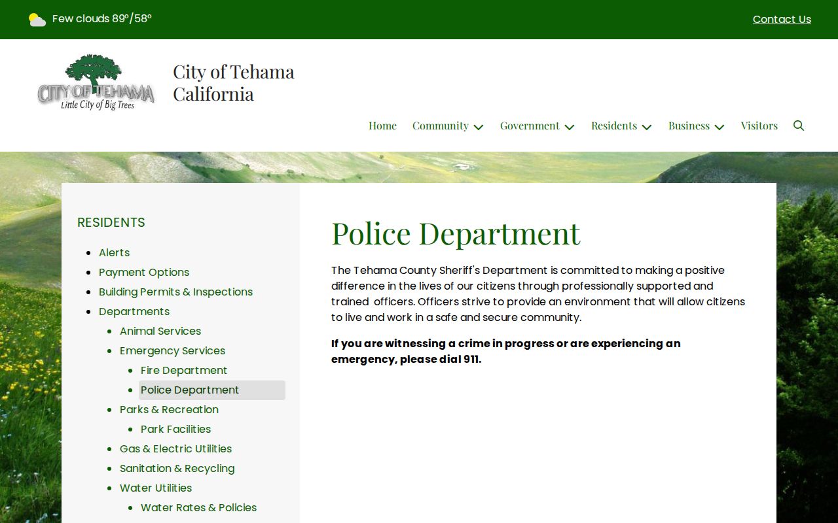This screenshot has height=523, width=838.
Task: Click the weather few-clouds icon
Action: (37, 20)
